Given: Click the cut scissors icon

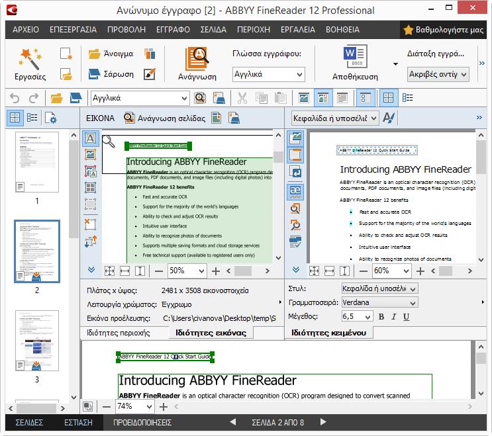Looking at the screenshot, I should click(242, 98).
